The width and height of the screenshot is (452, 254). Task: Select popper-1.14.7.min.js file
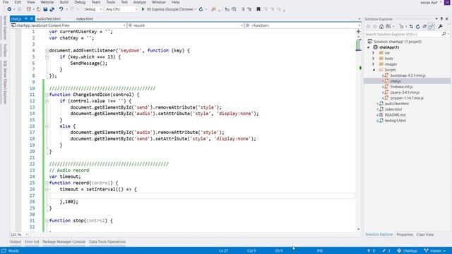(407, 98)
